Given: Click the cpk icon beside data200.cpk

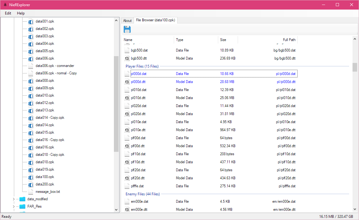Looking at the screenshot, I should tap(31, 185).
